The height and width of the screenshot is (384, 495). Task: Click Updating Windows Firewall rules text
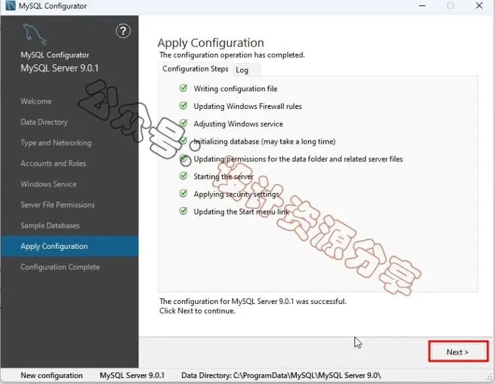click(x=247, y=106)
